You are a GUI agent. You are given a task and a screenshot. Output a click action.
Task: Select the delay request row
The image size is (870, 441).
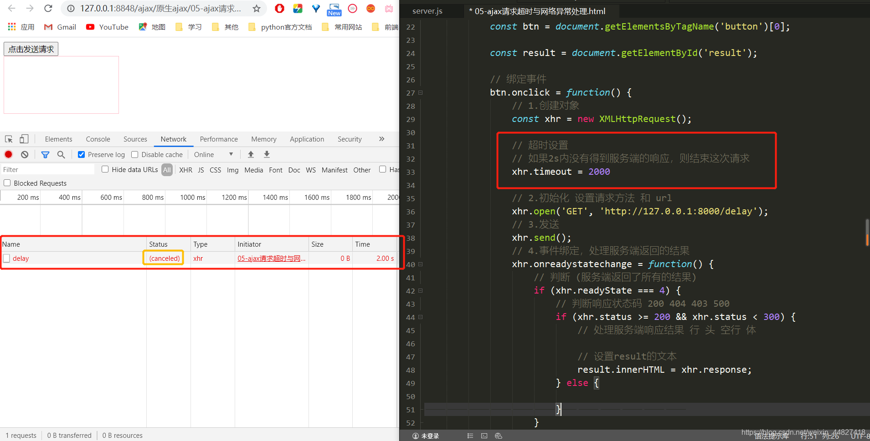tap(199, 258)
